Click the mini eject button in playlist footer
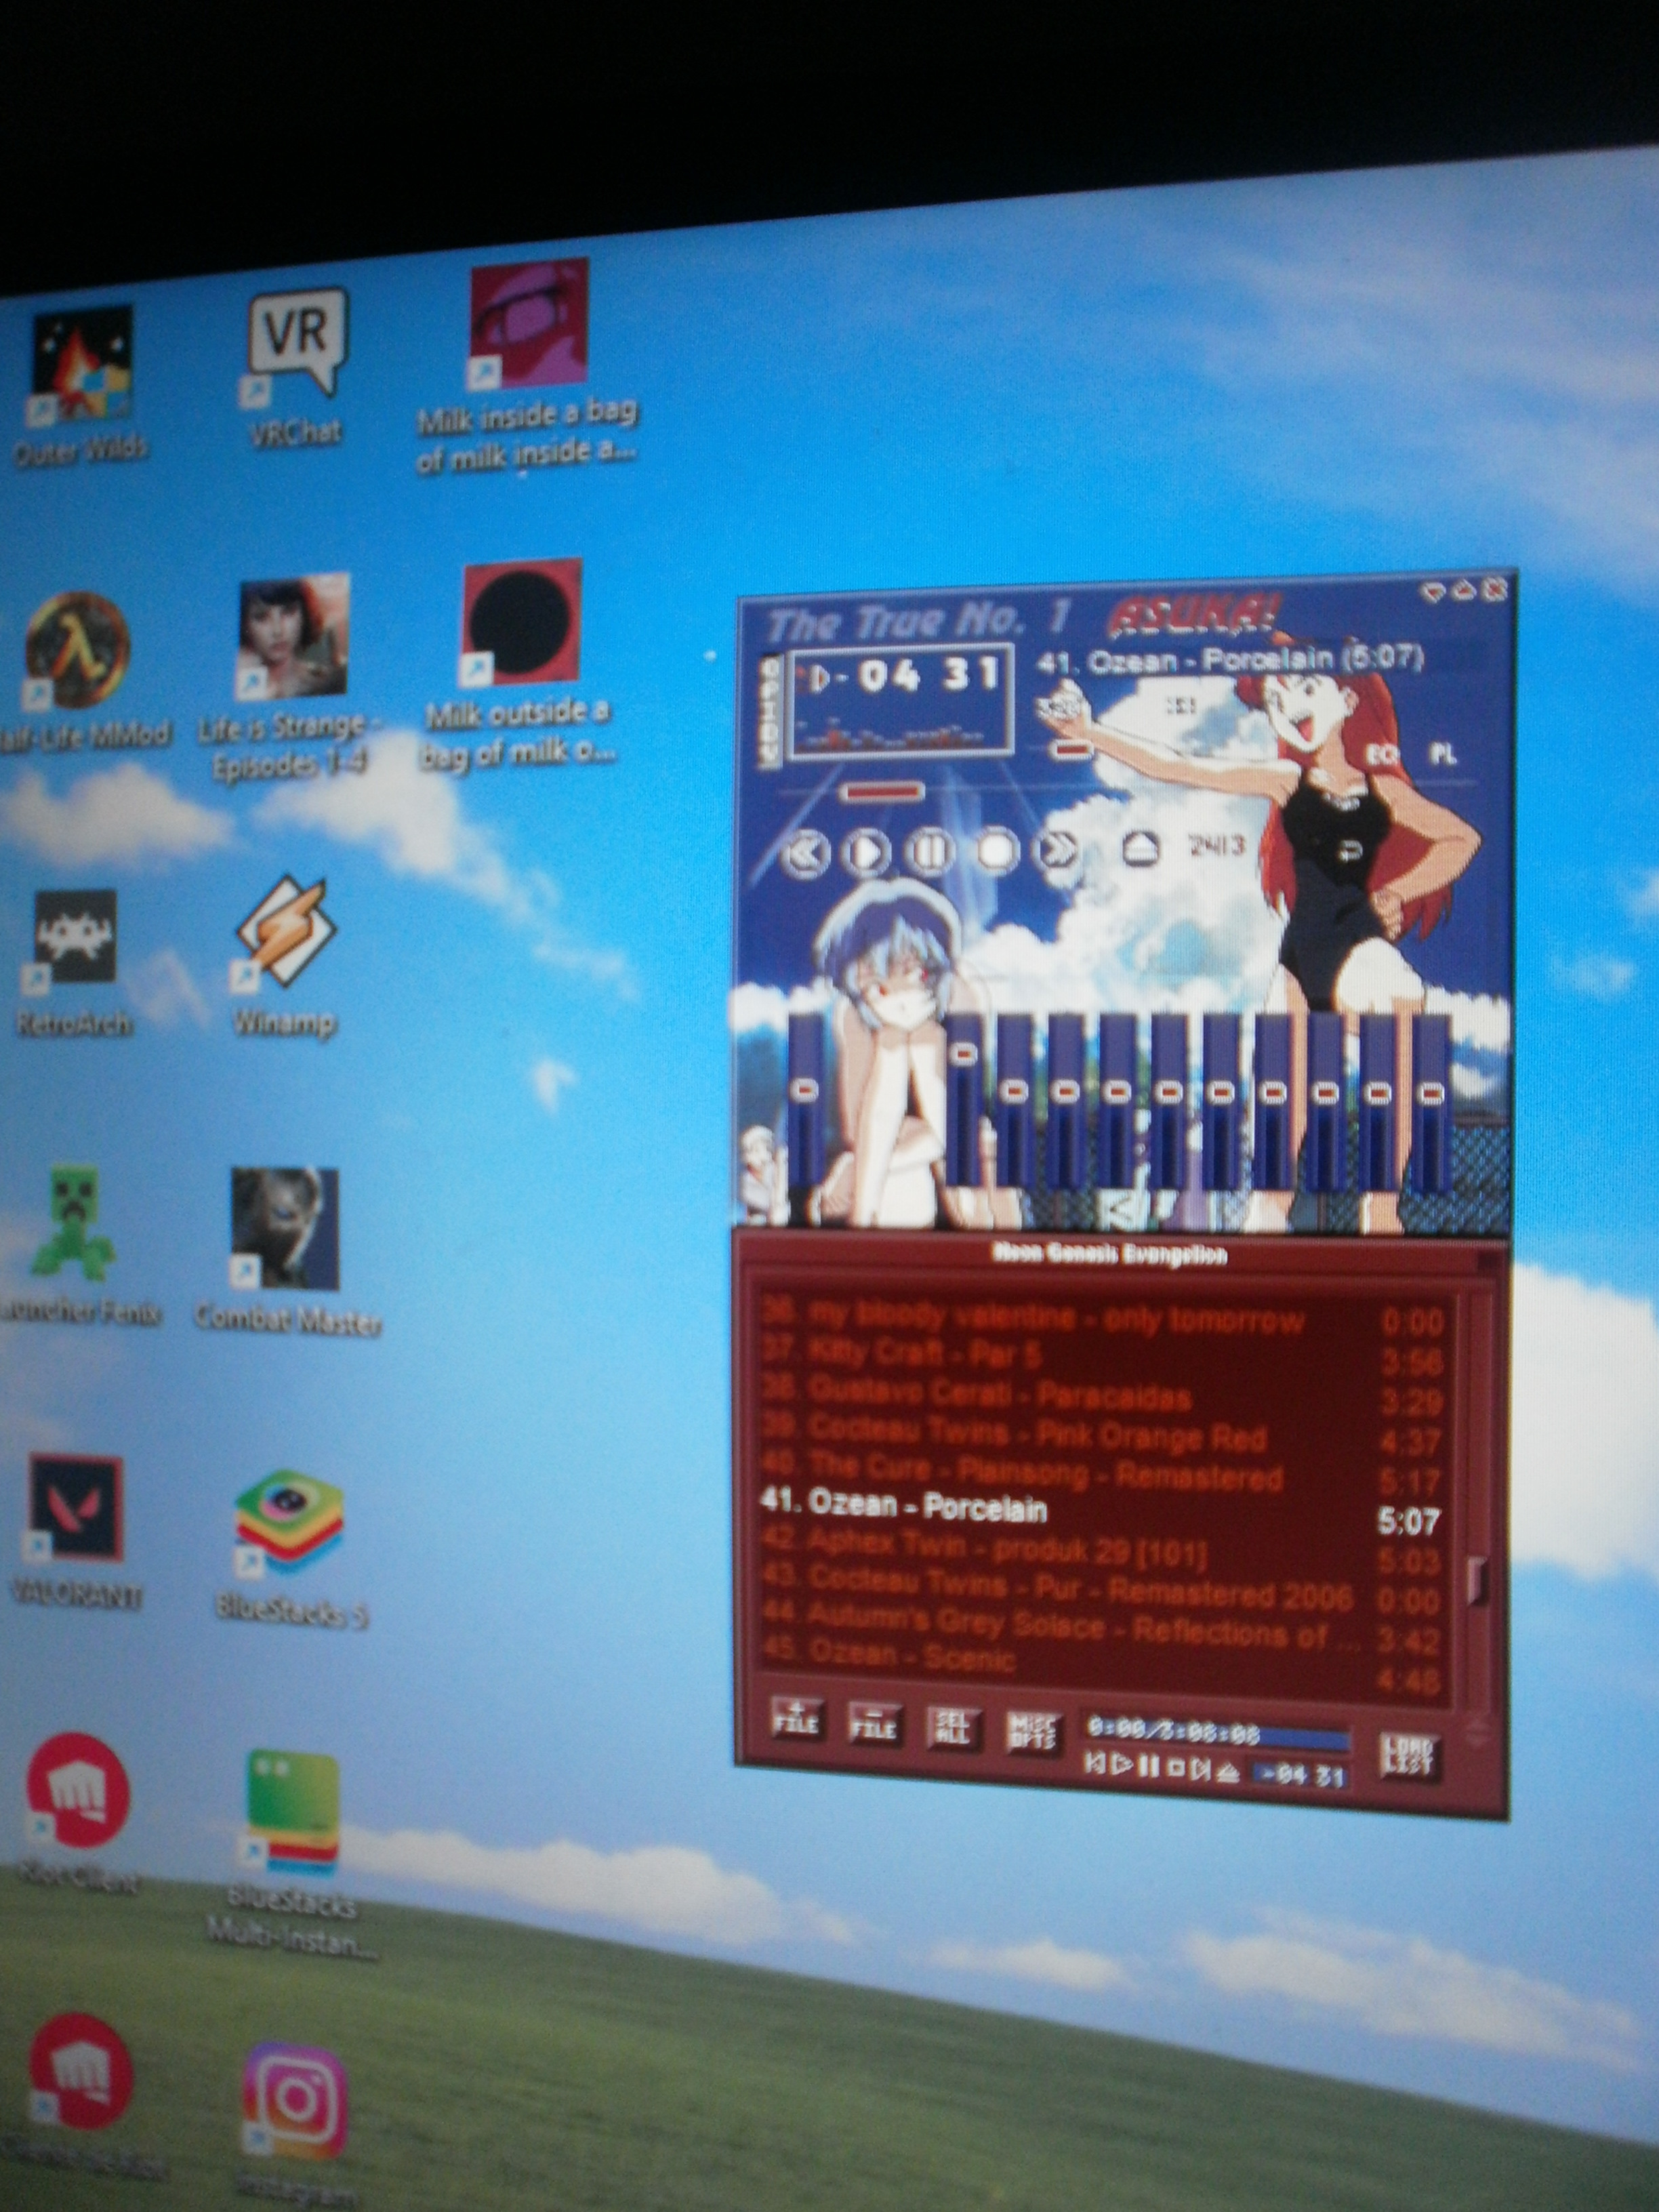 click(1229, 1772)
